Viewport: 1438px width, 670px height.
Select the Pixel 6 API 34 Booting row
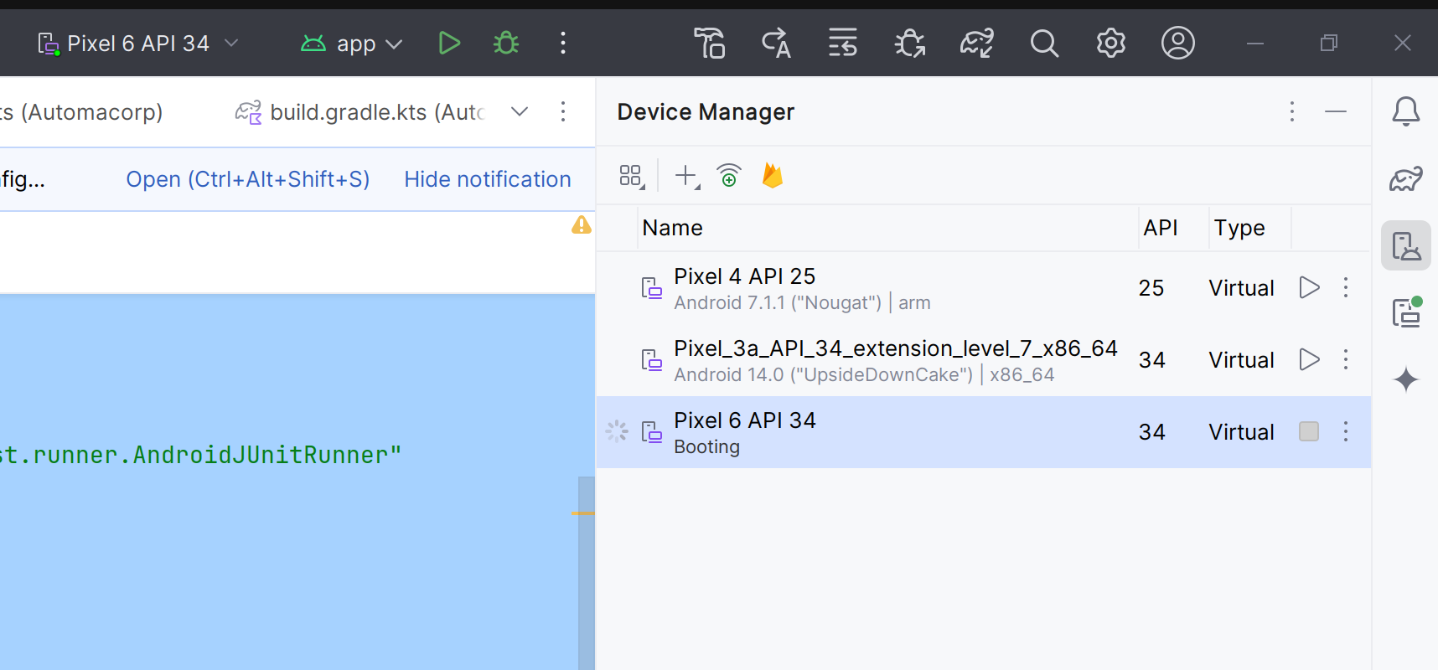point(984,432)
